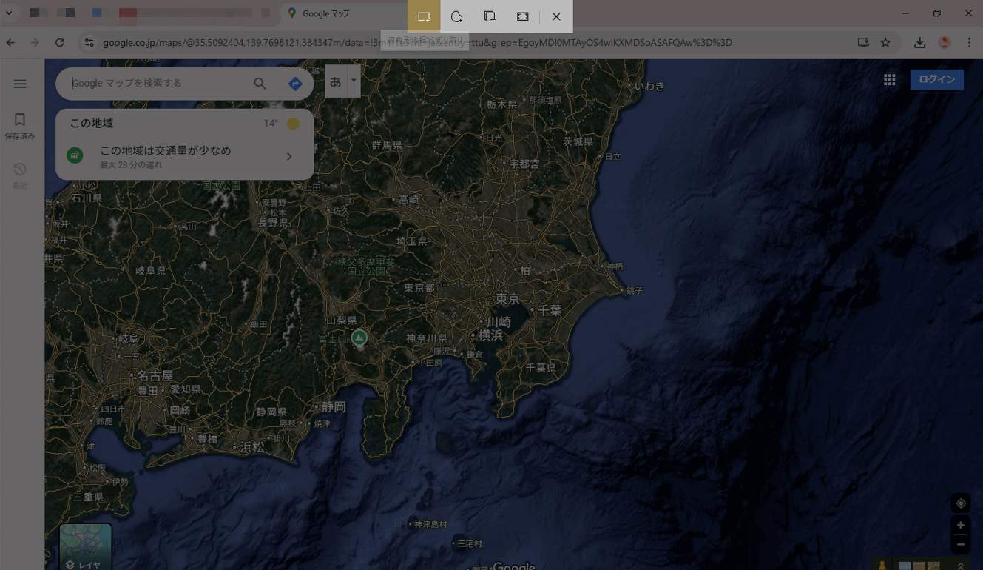Go back in browser history
Image resolution: width=983 pixels, height=570 pixels.
(10, 43)
